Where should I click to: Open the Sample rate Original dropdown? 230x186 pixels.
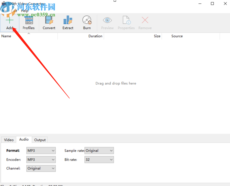99,151
